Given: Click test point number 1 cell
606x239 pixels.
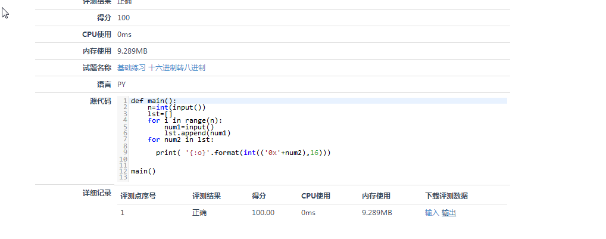Looking at the screenshot, I should [x=123, y=213].
